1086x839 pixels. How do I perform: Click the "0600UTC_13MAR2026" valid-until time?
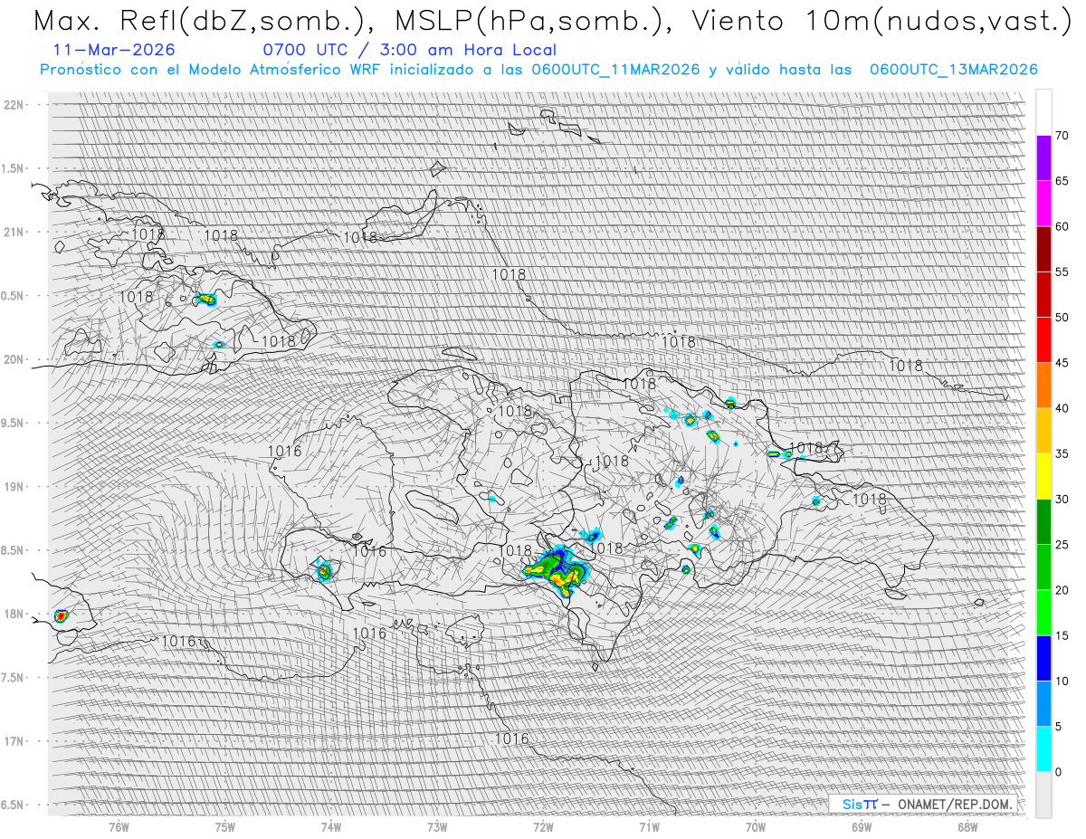(x=953, y=70)
